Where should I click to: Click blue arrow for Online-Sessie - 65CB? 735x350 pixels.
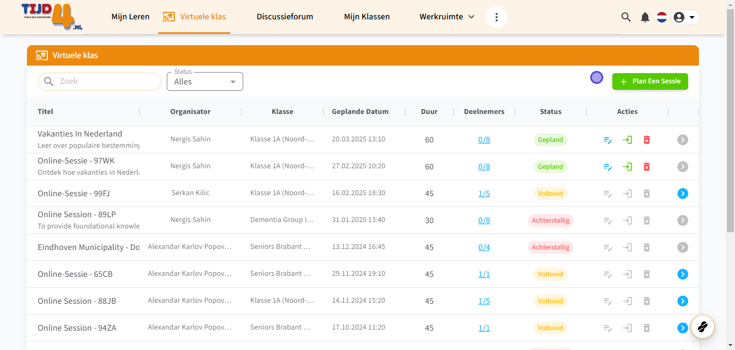683,274
